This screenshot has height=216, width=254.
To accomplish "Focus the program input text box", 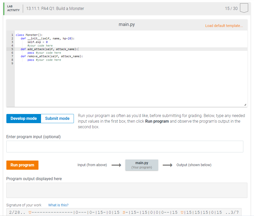I will pyautogui.click(x=125, y=147).
